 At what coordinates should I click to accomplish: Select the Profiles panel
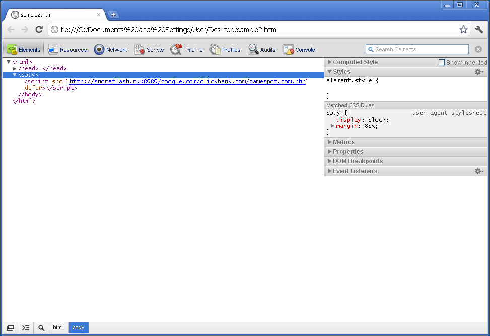pyautogui.click(x=225, y=50)
